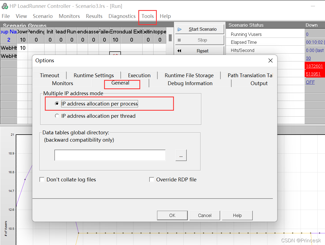Open the File menu
The width and height of the screenshot is (325, 245).
pos(6,16)
